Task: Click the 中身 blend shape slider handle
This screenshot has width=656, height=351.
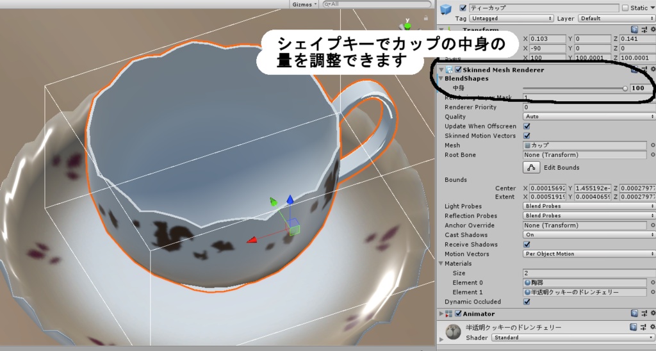Action: [625, 88]
